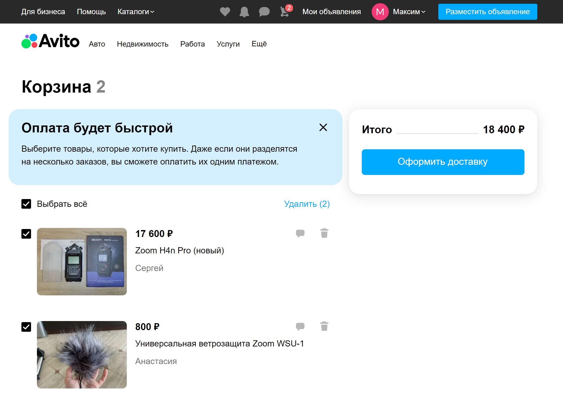This screenshot has width=563, height=412.
Task: Delete Zoom H4n Pro with trash icon
Action: (x=324, y=233)
